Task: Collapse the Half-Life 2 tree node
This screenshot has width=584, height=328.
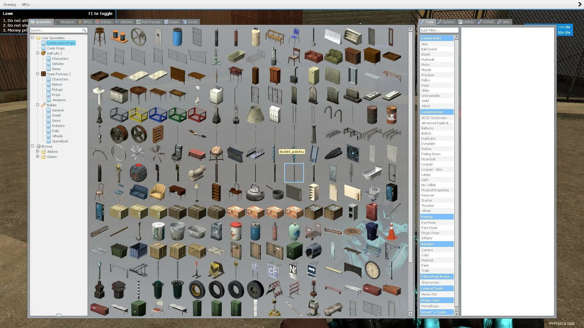Action: click(x=38, y=53)
